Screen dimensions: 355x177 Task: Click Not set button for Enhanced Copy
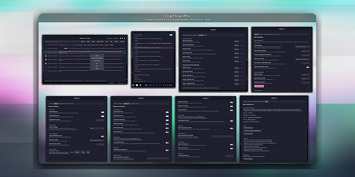237,57
